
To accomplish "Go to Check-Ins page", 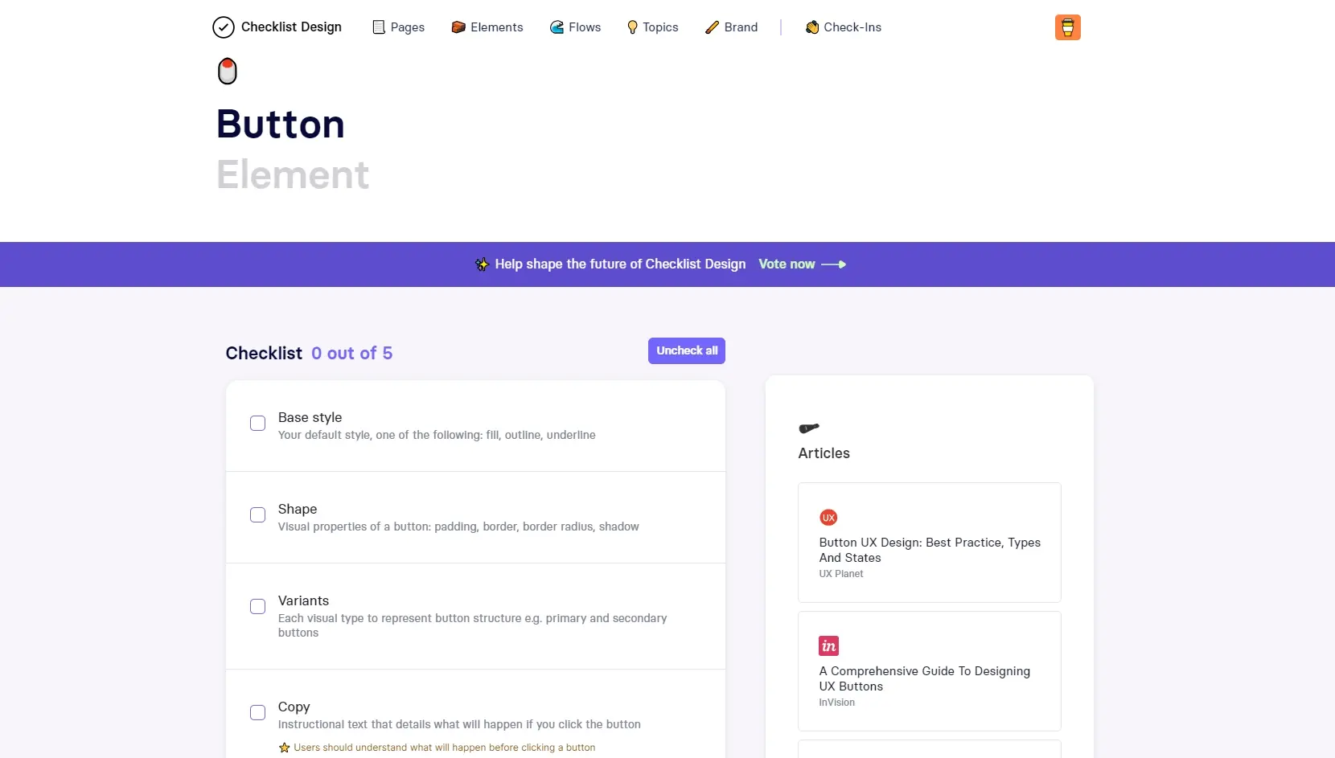I will 843,27.
